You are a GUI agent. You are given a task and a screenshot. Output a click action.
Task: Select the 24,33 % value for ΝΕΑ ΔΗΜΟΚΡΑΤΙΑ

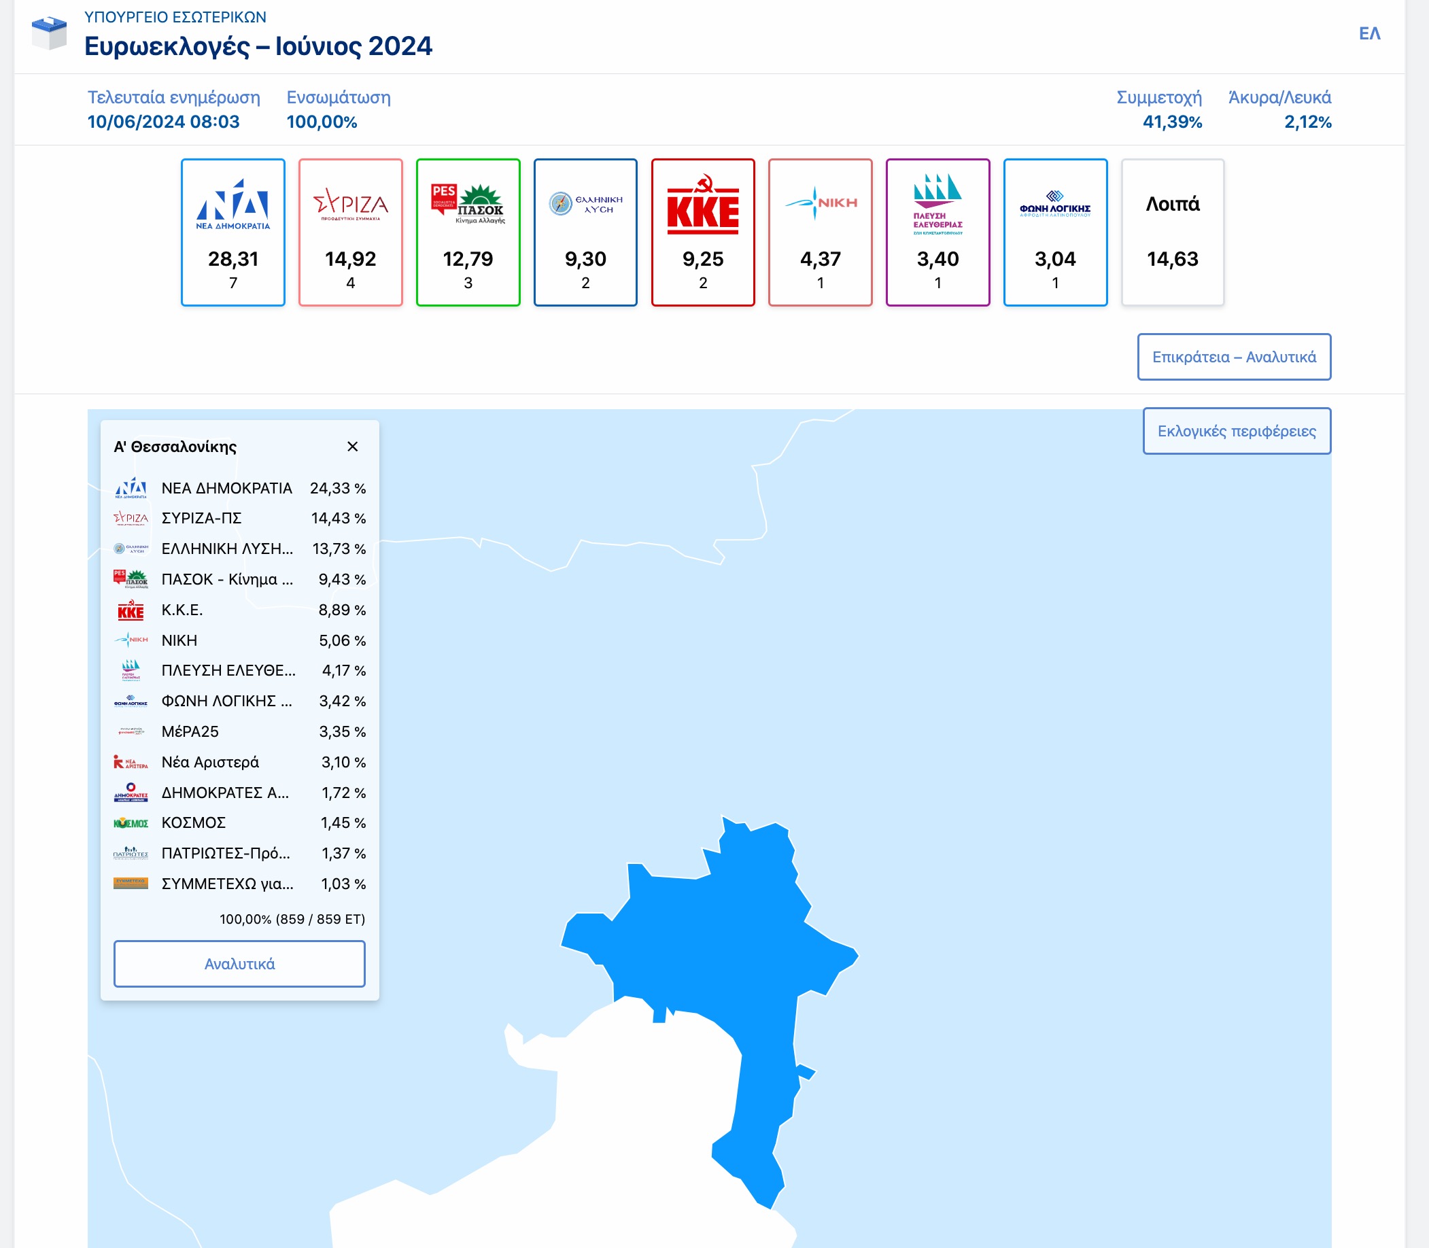pos(338,488)
